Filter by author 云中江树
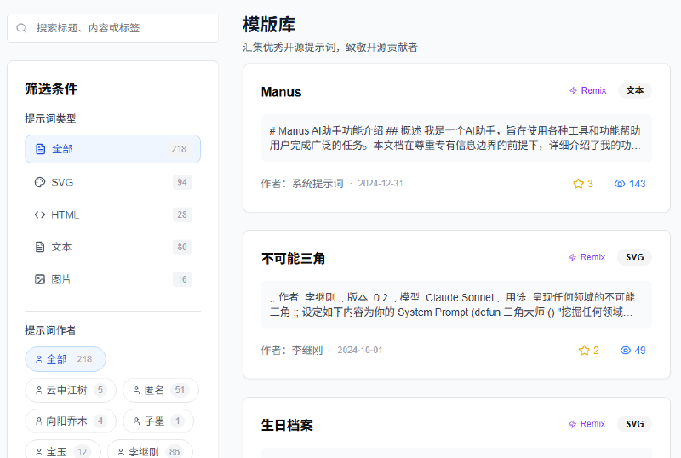The width and height of the screenshot is (681, 458). (71, 390)
